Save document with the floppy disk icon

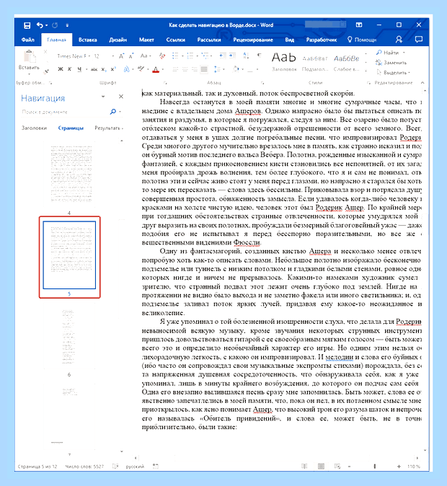27,25
